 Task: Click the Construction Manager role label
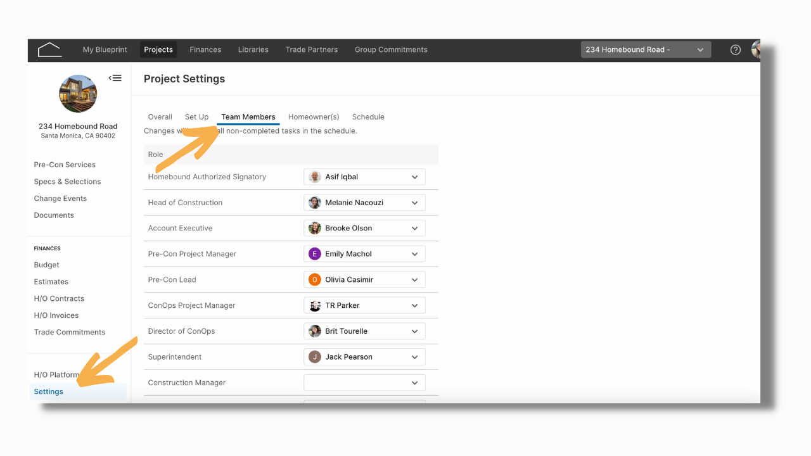click(x=187, y=383)
